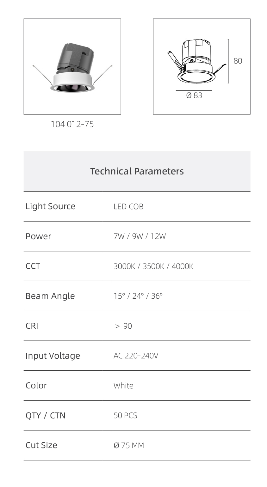267x487 pixels.
Task: Click the LED COB value
Action: [128, 207]
